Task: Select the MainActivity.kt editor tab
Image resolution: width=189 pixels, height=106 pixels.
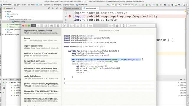Action: [x=91, y=8]
